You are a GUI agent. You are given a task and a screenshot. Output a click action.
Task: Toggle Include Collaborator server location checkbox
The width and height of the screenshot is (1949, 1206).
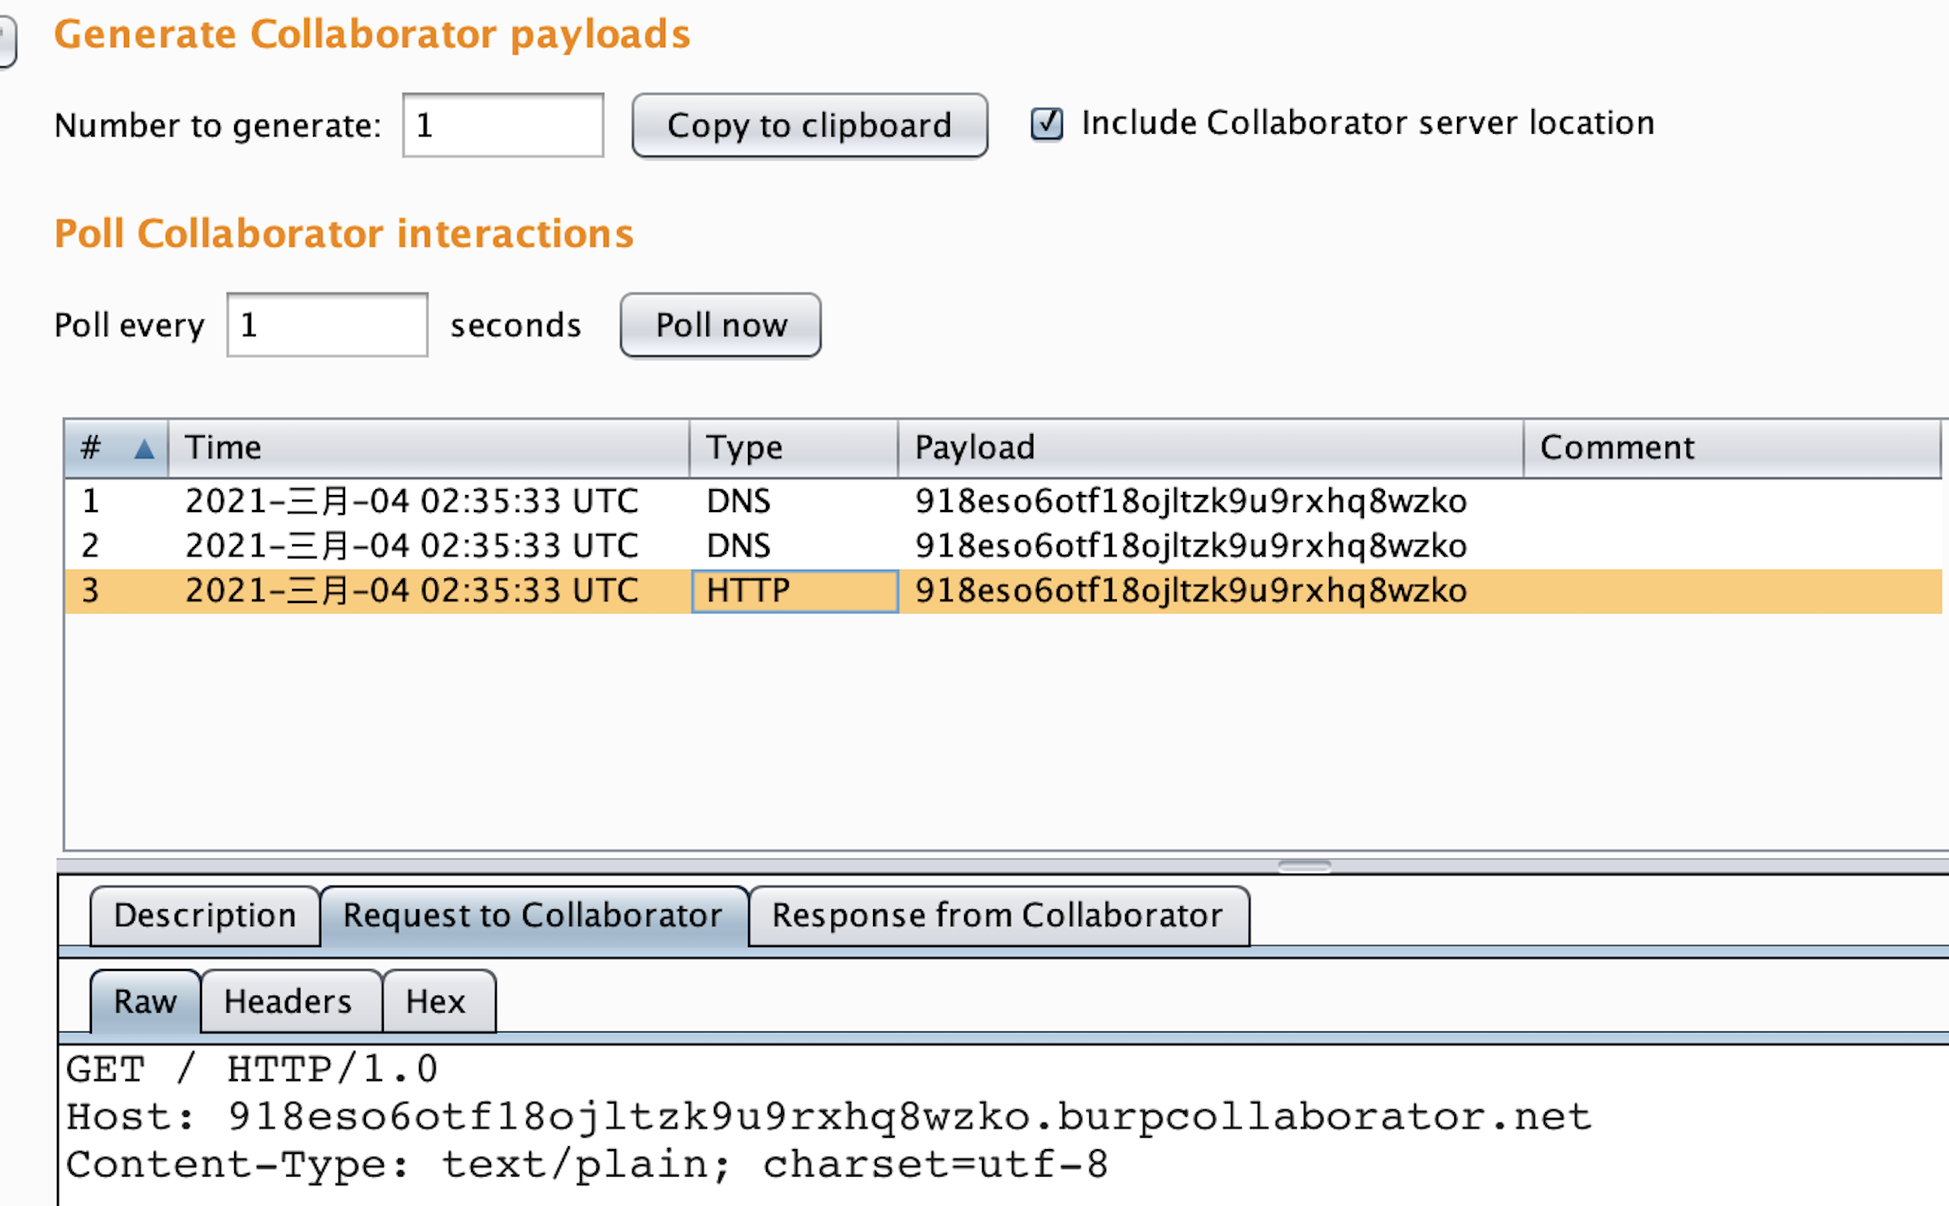pos(1047,124)
